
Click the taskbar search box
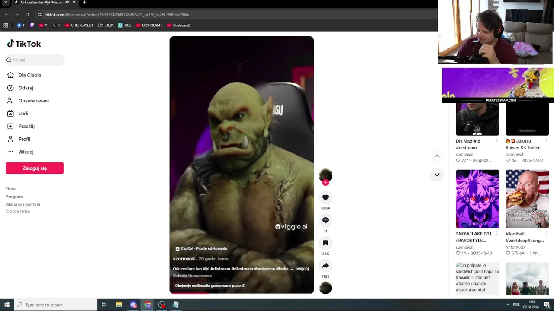coord(55,305)
